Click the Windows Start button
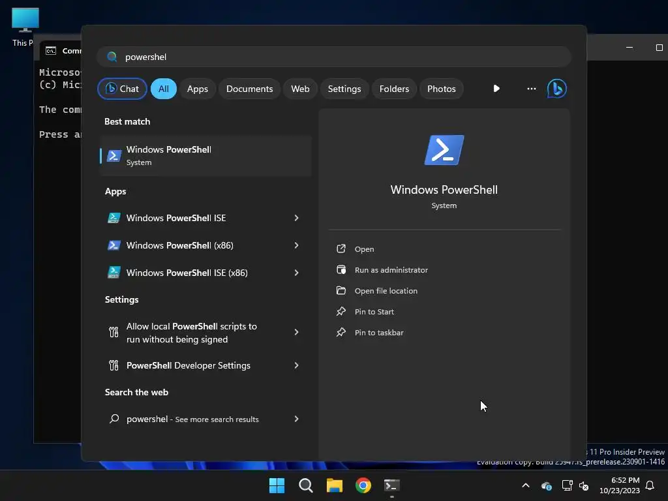Screen dimensions: 668x501 point(277,485)
